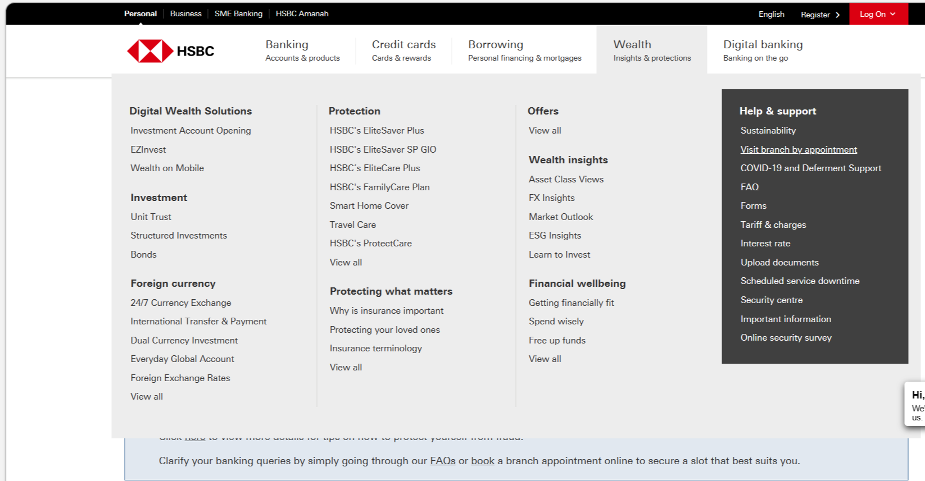This screenshot has width=925, height=481.
Task: Open Spend wisely
Action: click(x=556, y=321)
